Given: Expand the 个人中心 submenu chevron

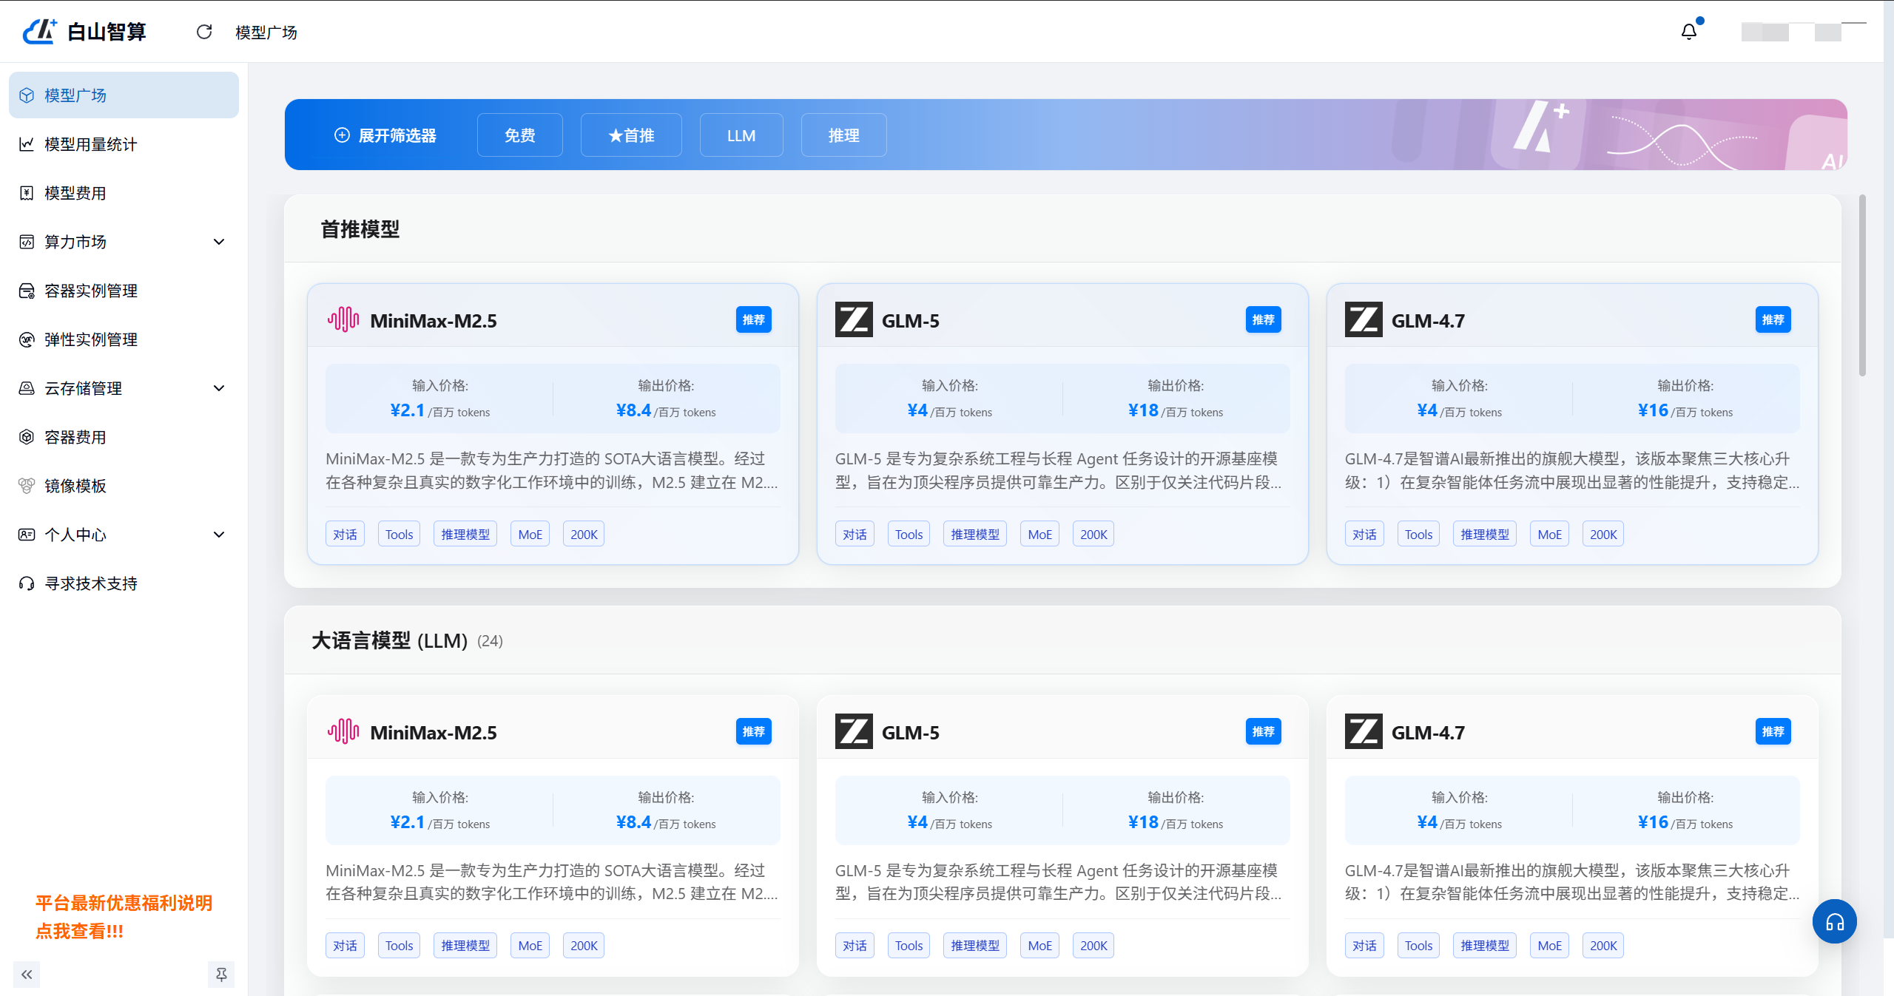Looking at the screenshot, I should point(219,535).
